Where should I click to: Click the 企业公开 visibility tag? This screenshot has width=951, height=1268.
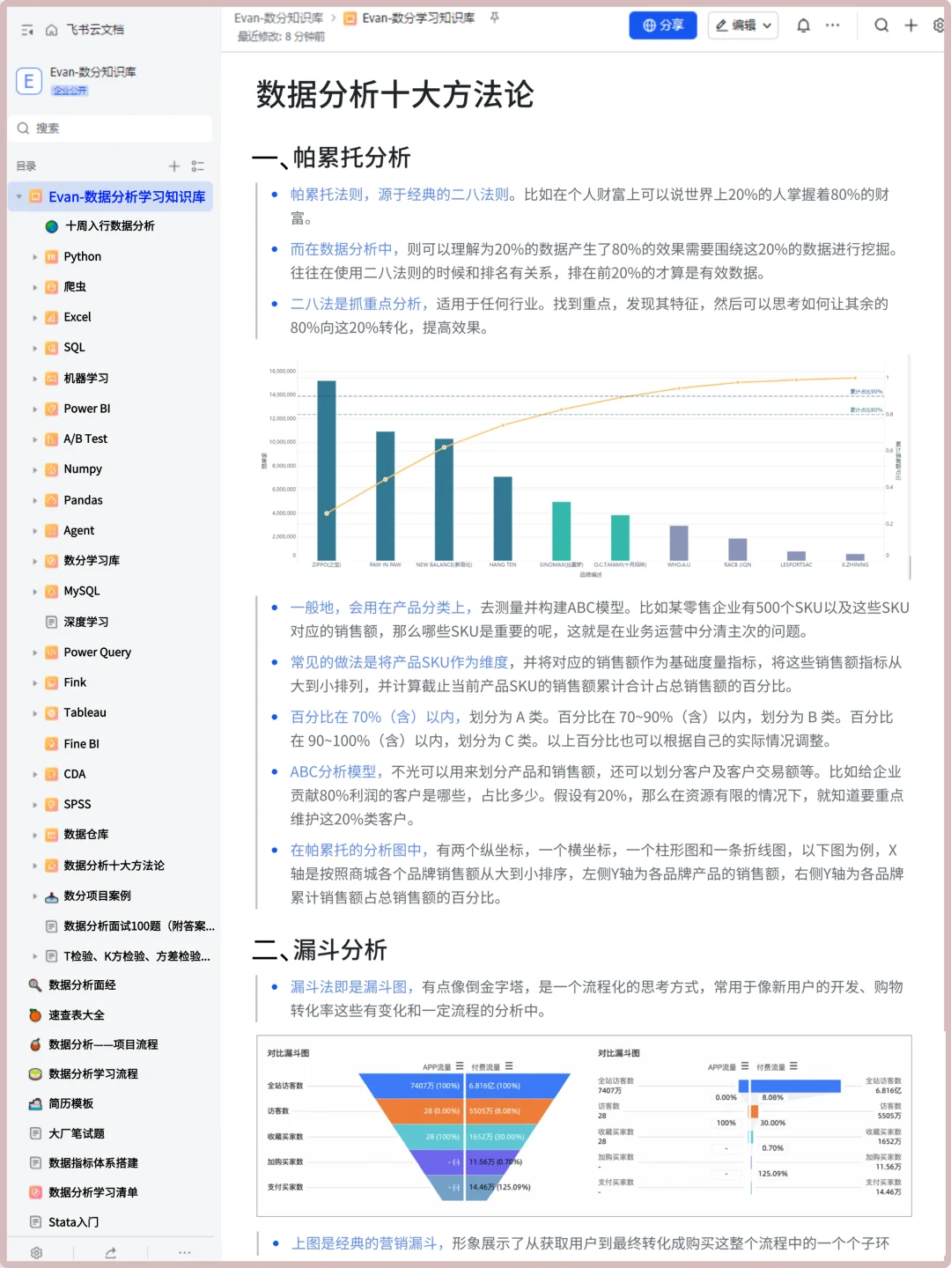tap(70, 91)
